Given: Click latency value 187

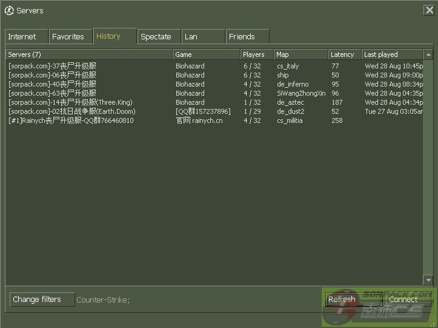Looking at the screenshot, I should [x=337, y=102].
